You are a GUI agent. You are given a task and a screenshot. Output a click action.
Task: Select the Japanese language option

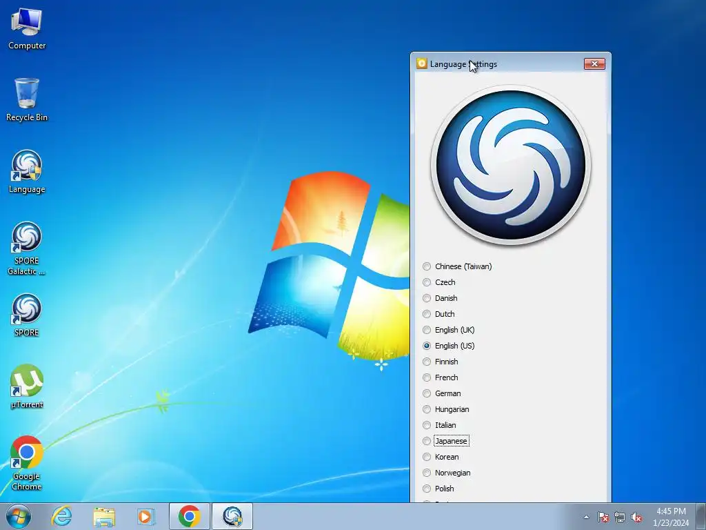(446, 441)
